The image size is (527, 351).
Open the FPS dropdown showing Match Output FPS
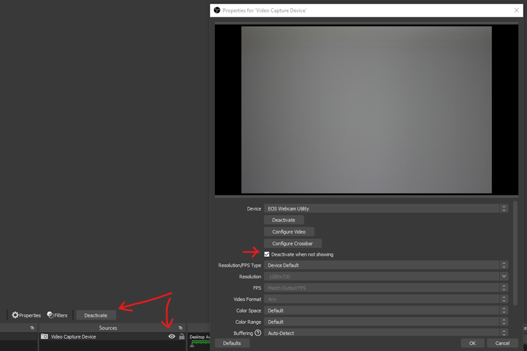click(x=386, y=288)
